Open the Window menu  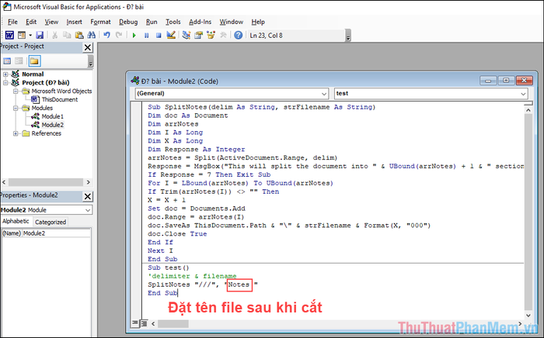[232, 22]
